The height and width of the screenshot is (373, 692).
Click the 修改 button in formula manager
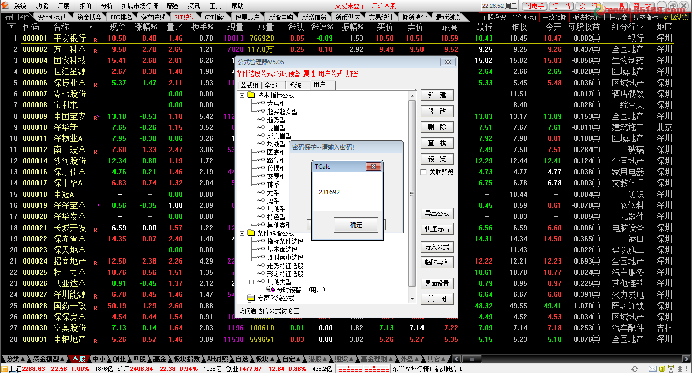click(437, 111)
